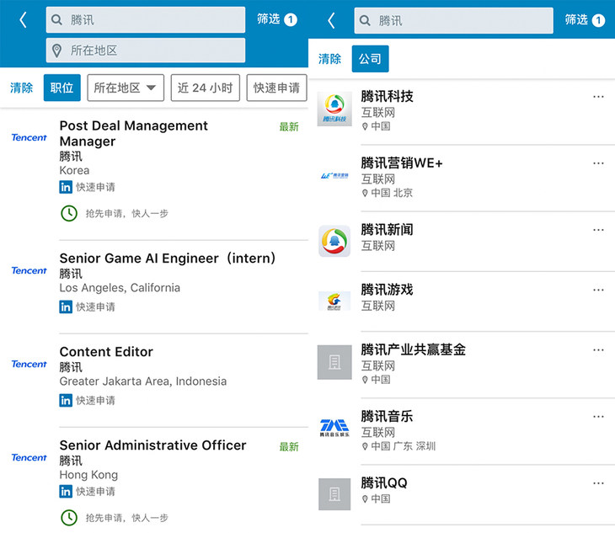Image resolution: width=615 pixels, height=533 pixels.
Task: Toggle the 公司 filter chip
Action: (x=370, y=59)
